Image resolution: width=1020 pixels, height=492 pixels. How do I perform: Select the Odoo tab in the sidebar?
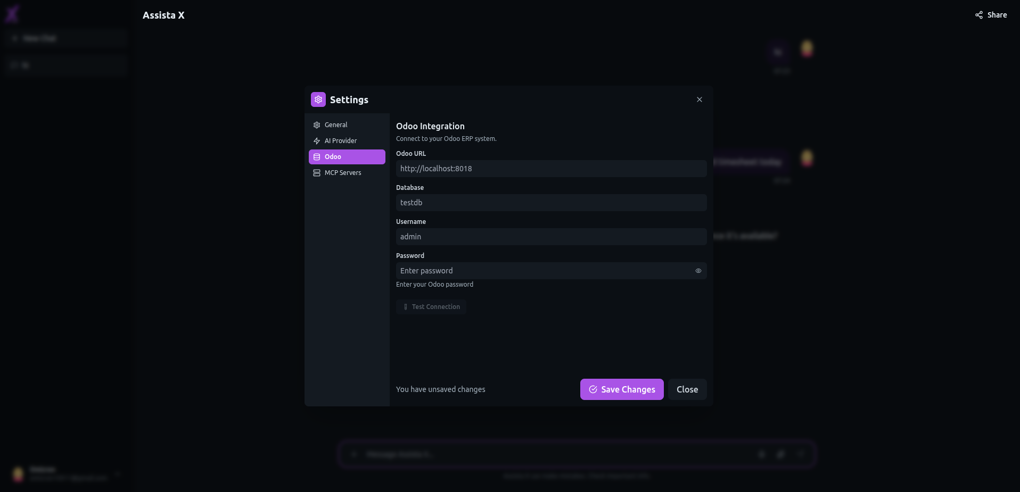click(347, 157)
